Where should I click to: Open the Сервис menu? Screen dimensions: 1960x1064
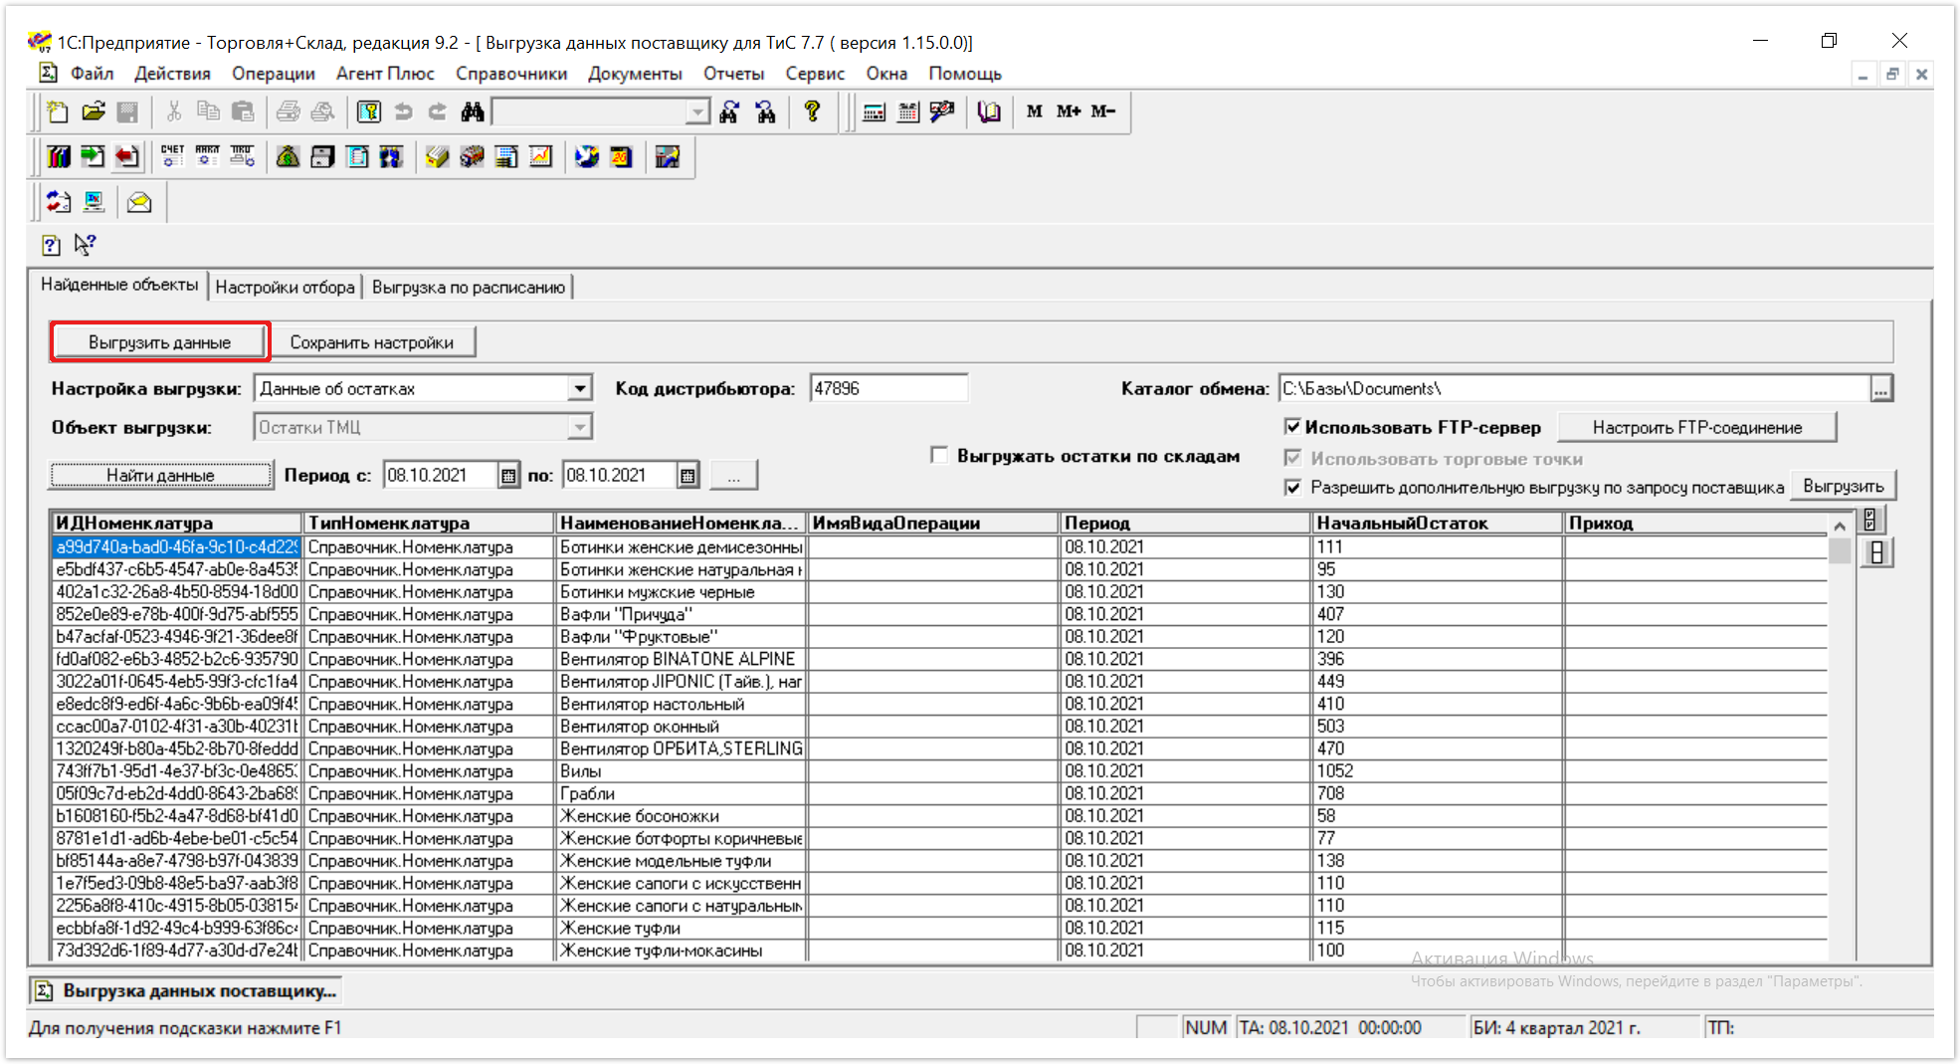pos(815,74)
